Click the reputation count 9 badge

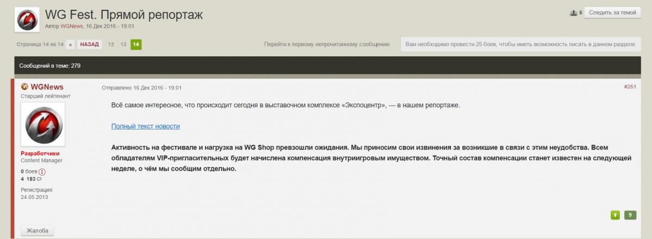630,215
